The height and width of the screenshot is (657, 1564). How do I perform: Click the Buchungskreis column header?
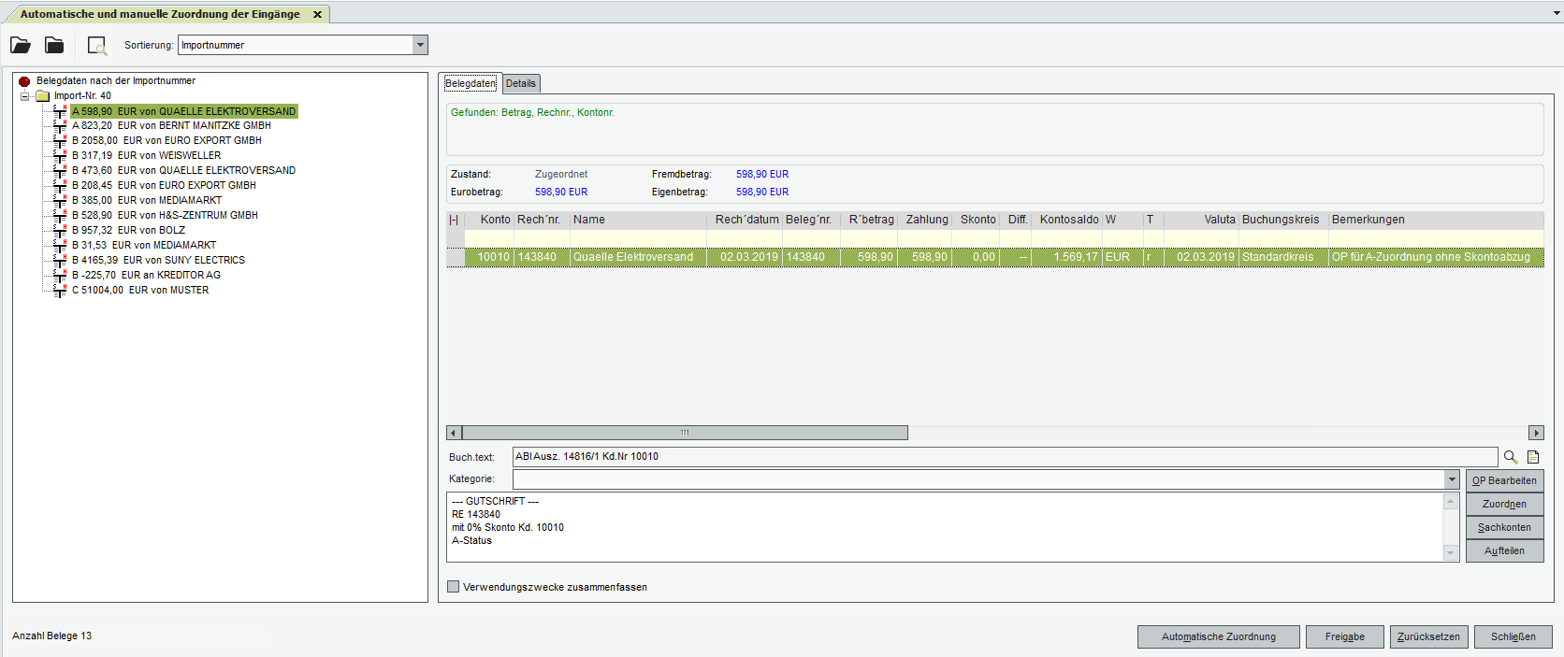[1283, 220]
